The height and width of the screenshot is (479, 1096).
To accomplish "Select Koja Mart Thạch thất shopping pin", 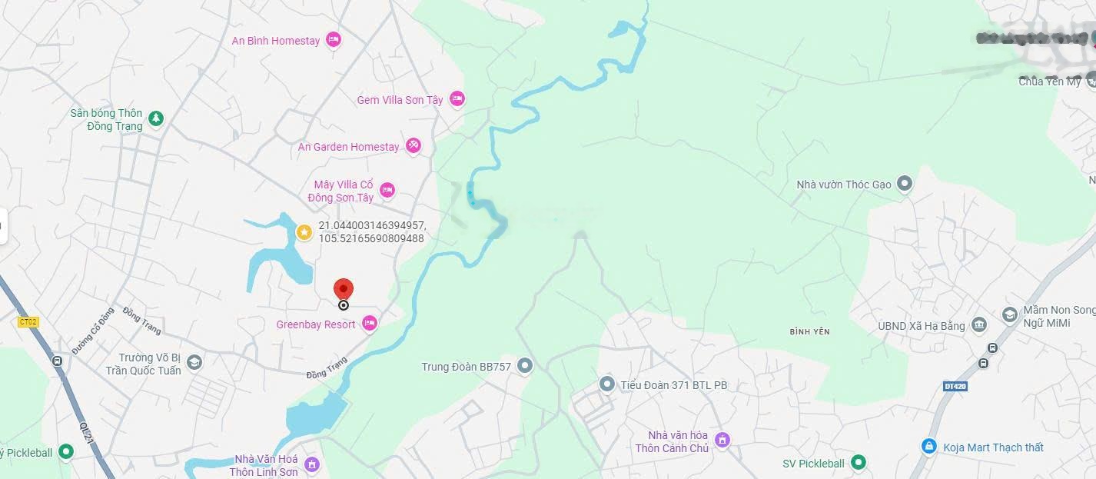I will coord(929,446).
